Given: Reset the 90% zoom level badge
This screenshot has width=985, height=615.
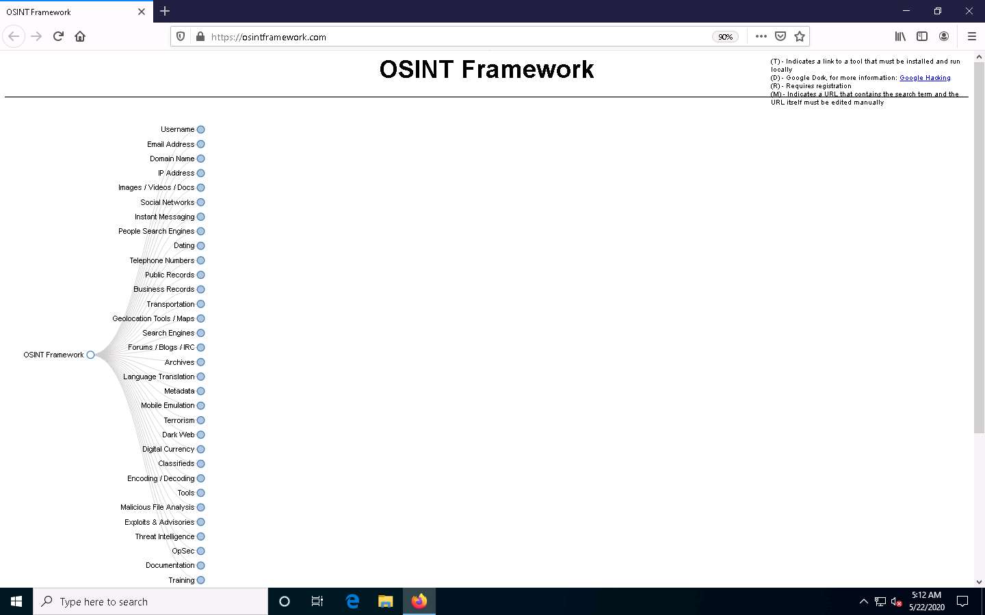Looking at the screenshot, I should coord(725,37).
